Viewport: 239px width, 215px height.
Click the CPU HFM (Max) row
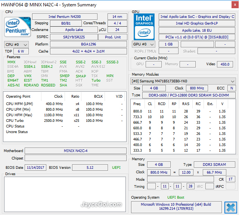click(x=64, y=115)
